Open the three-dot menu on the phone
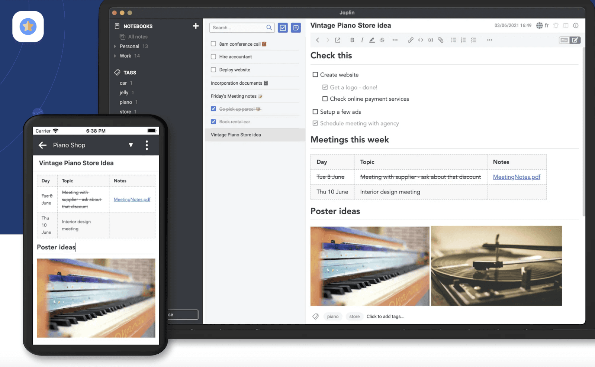This screenshot has width=595, height=367. click(147, 145)
